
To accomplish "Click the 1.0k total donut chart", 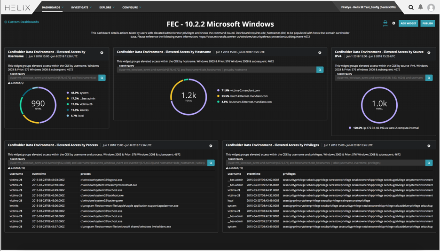I will click(379, 105).
